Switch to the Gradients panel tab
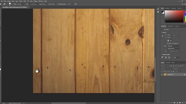 [174, 8]
